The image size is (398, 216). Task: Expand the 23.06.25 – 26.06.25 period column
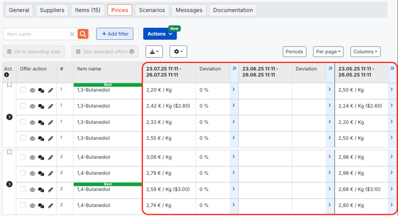pos(330,68)
